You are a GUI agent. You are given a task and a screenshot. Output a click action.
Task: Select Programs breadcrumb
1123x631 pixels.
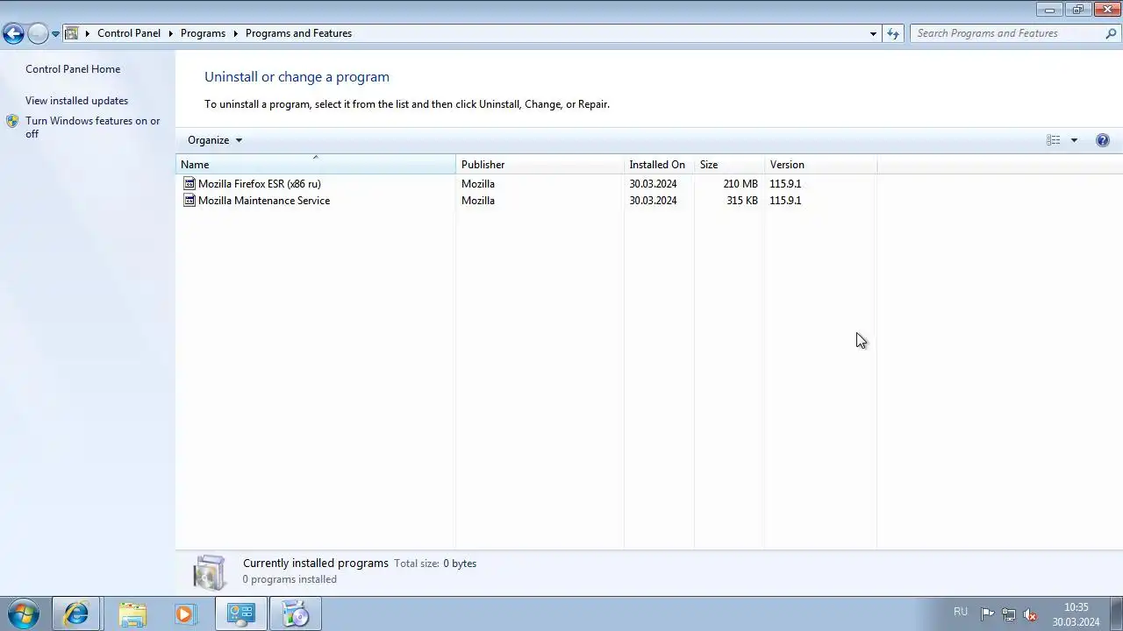click(x=203, y=33)
